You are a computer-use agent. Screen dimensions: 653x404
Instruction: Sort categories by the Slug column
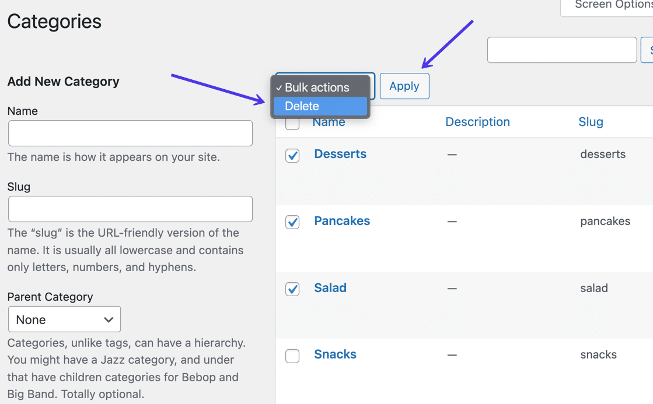coord(591,121)
